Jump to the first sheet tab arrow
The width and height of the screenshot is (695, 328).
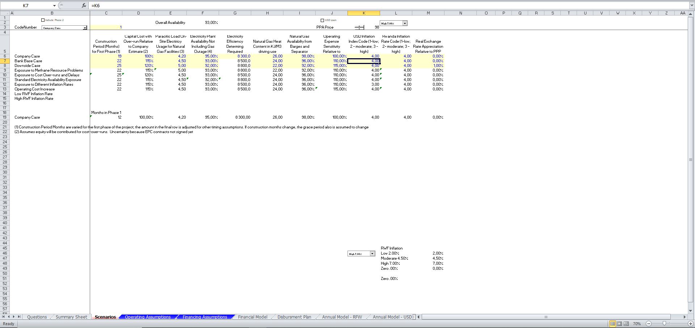[4, 317]
